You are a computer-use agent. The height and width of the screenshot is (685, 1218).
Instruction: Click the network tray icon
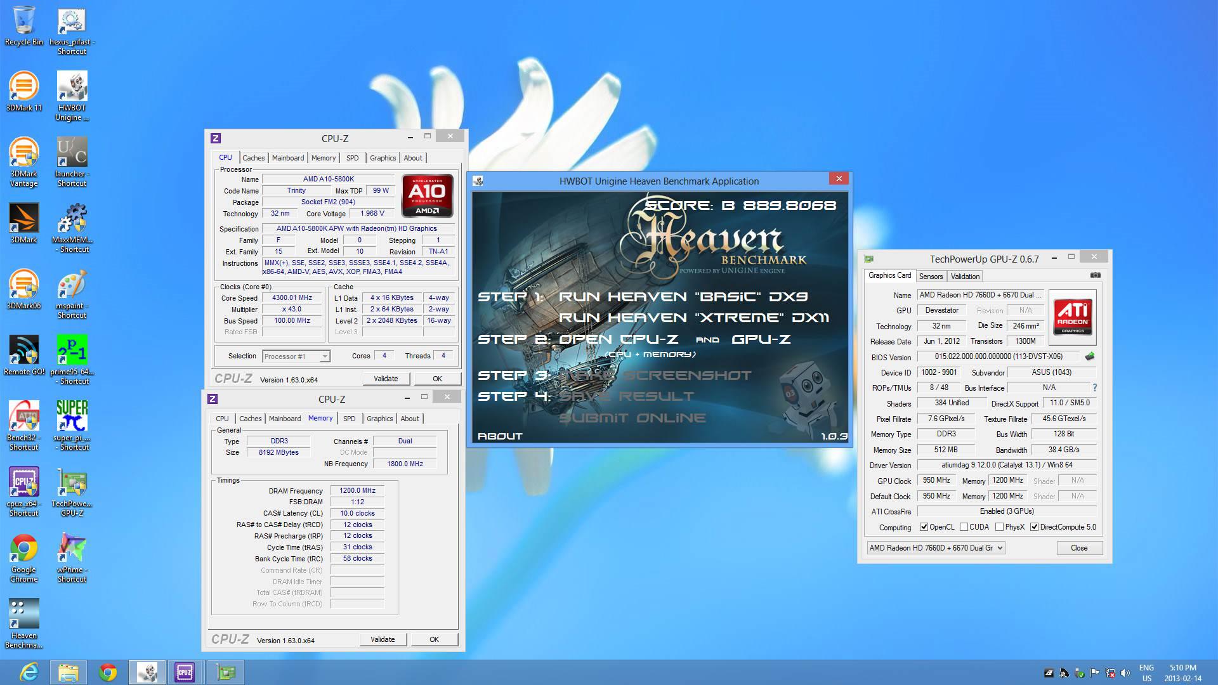tap(1110, 673)
